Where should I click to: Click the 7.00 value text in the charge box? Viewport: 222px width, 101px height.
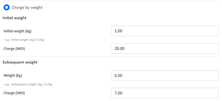pyautogui.click(x=118, y=93)
